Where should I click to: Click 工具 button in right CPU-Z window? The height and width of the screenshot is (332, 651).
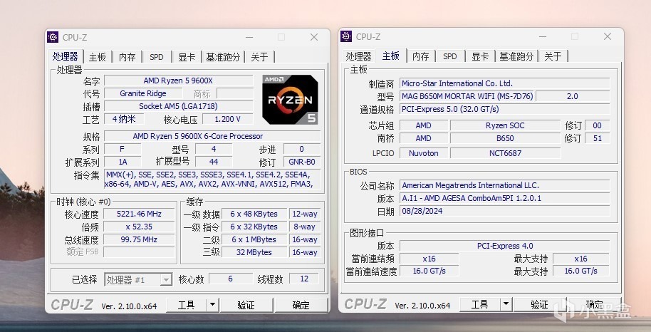pyautogui.click(x=480, y=305)
